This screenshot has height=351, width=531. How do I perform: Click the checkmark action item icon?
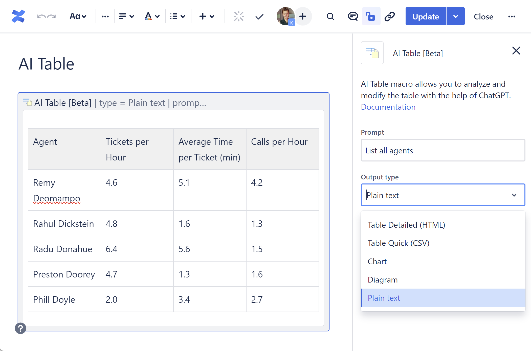tap(259, 17)
